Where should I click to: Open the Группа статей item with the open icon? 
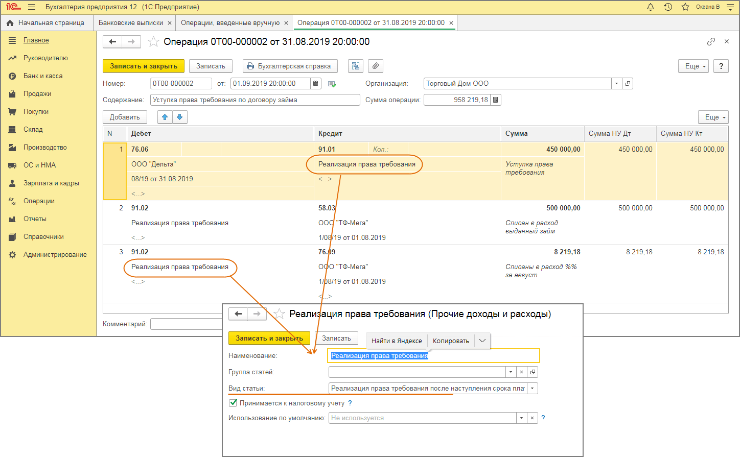[533, 372]
